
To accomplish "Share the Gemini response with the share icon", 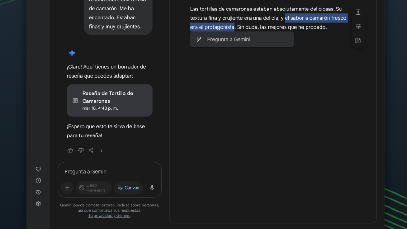I will [x=91, y=150].
